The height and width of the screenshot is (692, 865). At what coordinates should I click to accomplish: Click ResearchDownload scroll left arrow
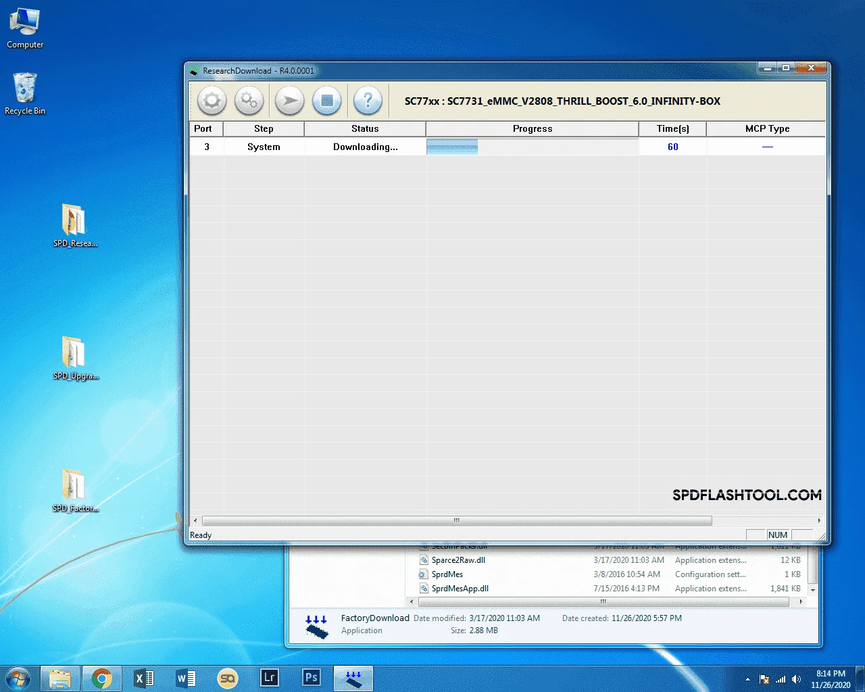[195, 520]
